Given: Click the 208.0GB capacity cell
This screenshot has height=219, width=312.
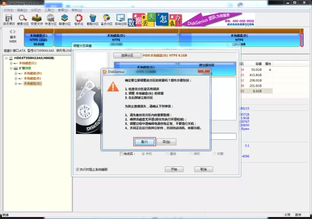Looking at the screenshot, I should [x=255, y=80].
